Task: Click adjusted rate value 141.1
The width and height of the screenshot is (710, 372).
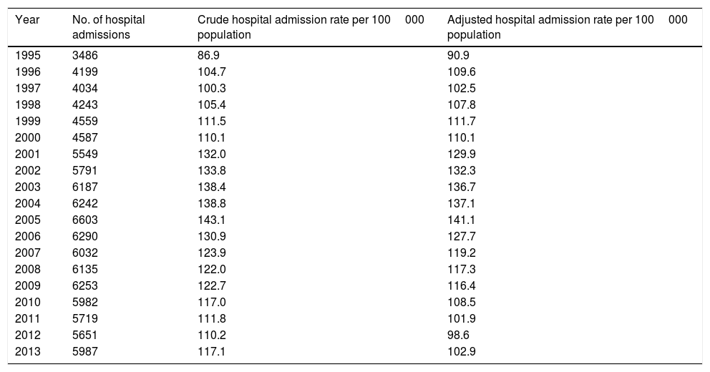Action: (x=461, y=220)
